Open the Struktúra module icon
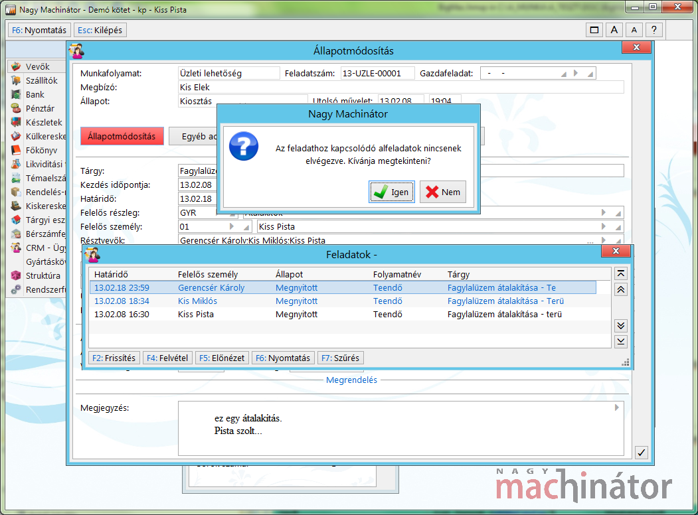 click(16, 275)
